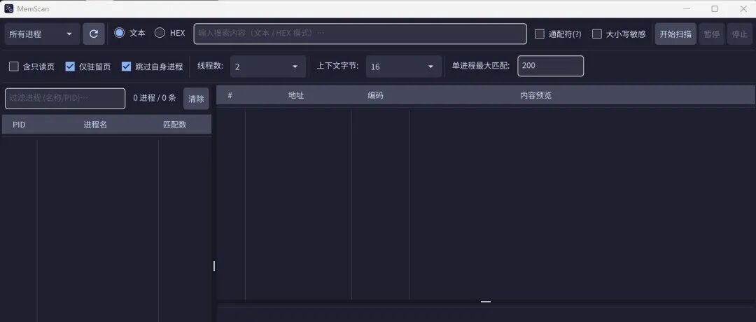Screen dimensions: 756x322
Task: Maximize the MemScan window
Action: (x=715, y=8)
